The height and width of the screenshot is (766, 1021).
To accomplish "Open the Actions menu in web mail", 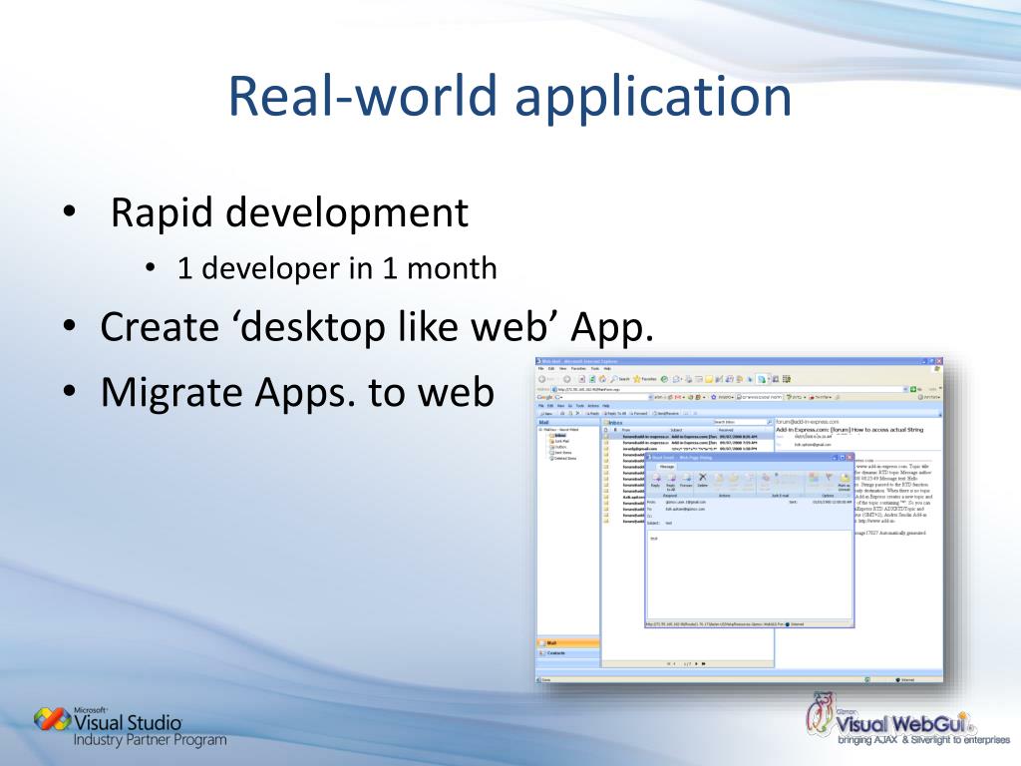I will (x=593, y=406).
